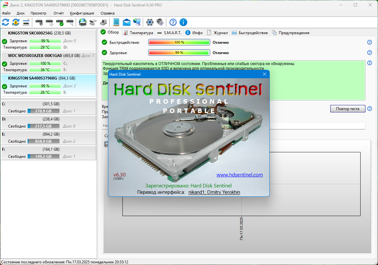Switch to the Температура tab

(x=138, y=33)
